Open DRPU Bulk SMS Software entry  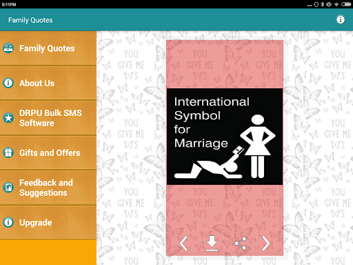coord(48,118)
